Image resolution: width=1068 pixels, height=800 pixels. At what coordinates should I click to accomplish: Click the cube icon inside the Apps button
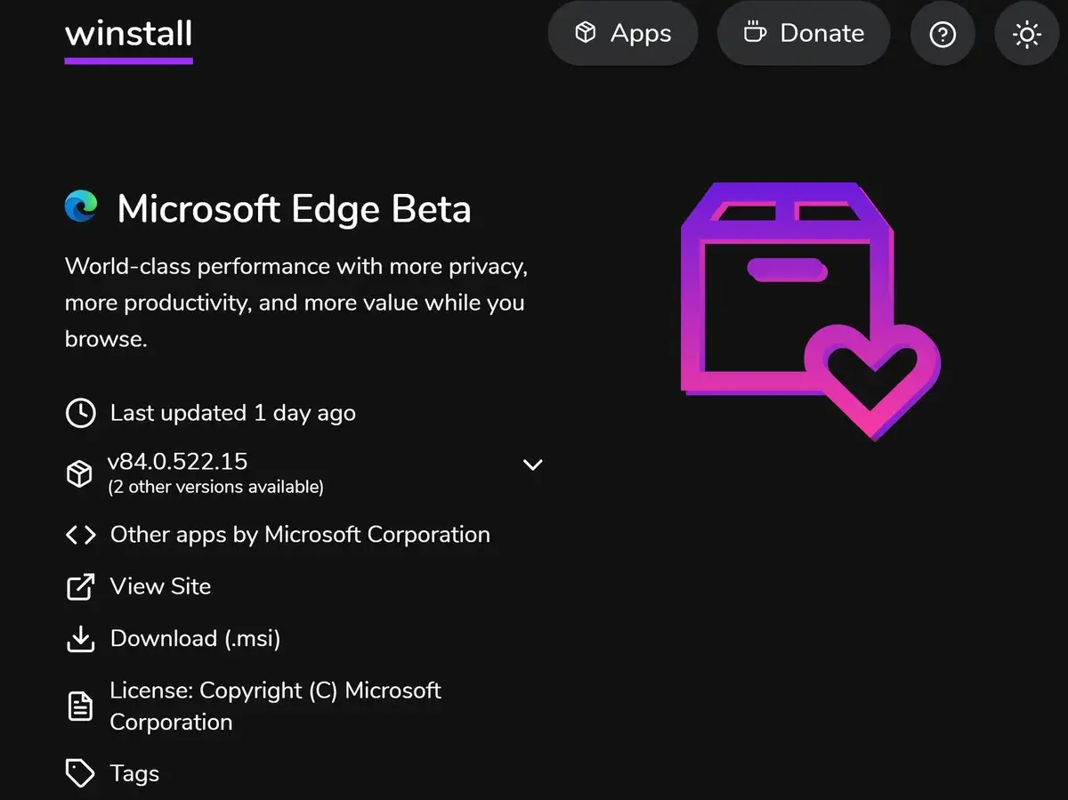coord(587,32)
